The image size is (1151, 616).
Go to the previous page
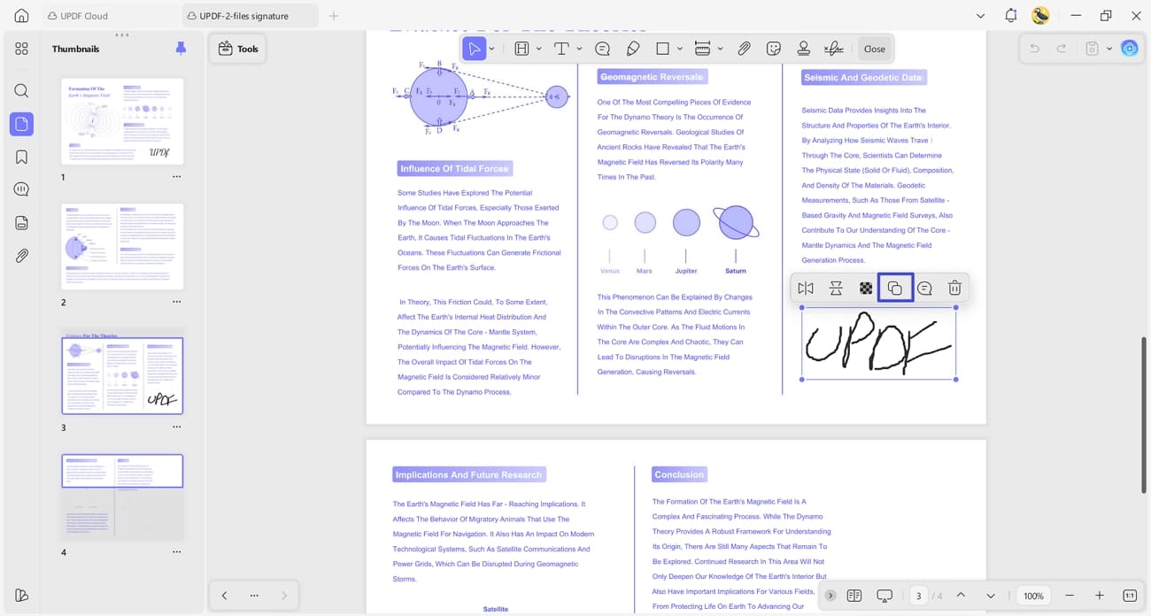pos(961,596)
